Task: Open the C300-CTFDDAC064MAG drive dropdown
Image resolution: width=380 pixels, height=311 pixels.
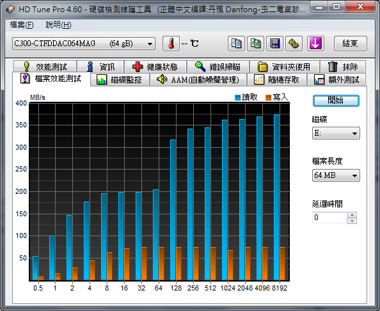Action: point(84,44)
